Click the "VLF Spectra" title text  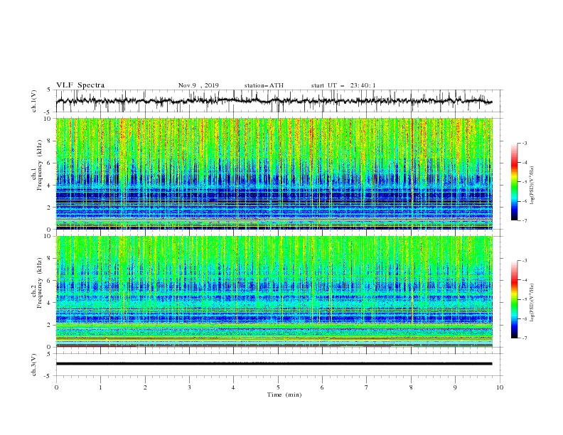click(80, 85)
